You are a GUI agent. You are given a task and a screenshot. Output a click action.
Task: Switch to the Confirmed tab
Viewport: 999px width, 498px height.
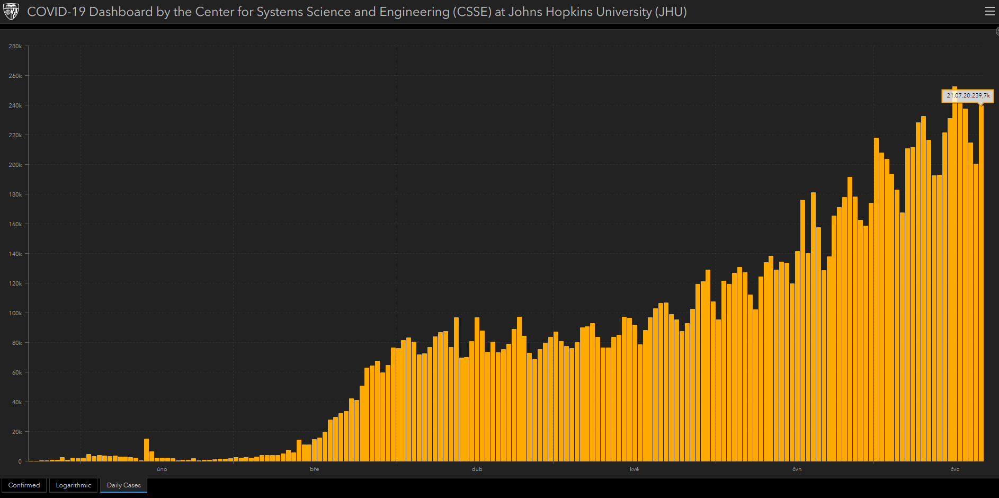tap(24, 485)
